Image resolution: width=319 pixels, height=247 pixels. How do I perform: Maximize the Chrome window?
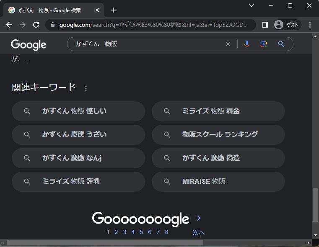pyautogui.click(x=290, y=5)
